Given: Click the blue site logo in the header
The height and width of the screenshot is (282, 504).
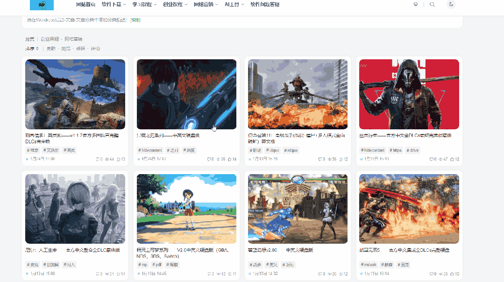Looking at the screenshot, I should pos(42,5).
